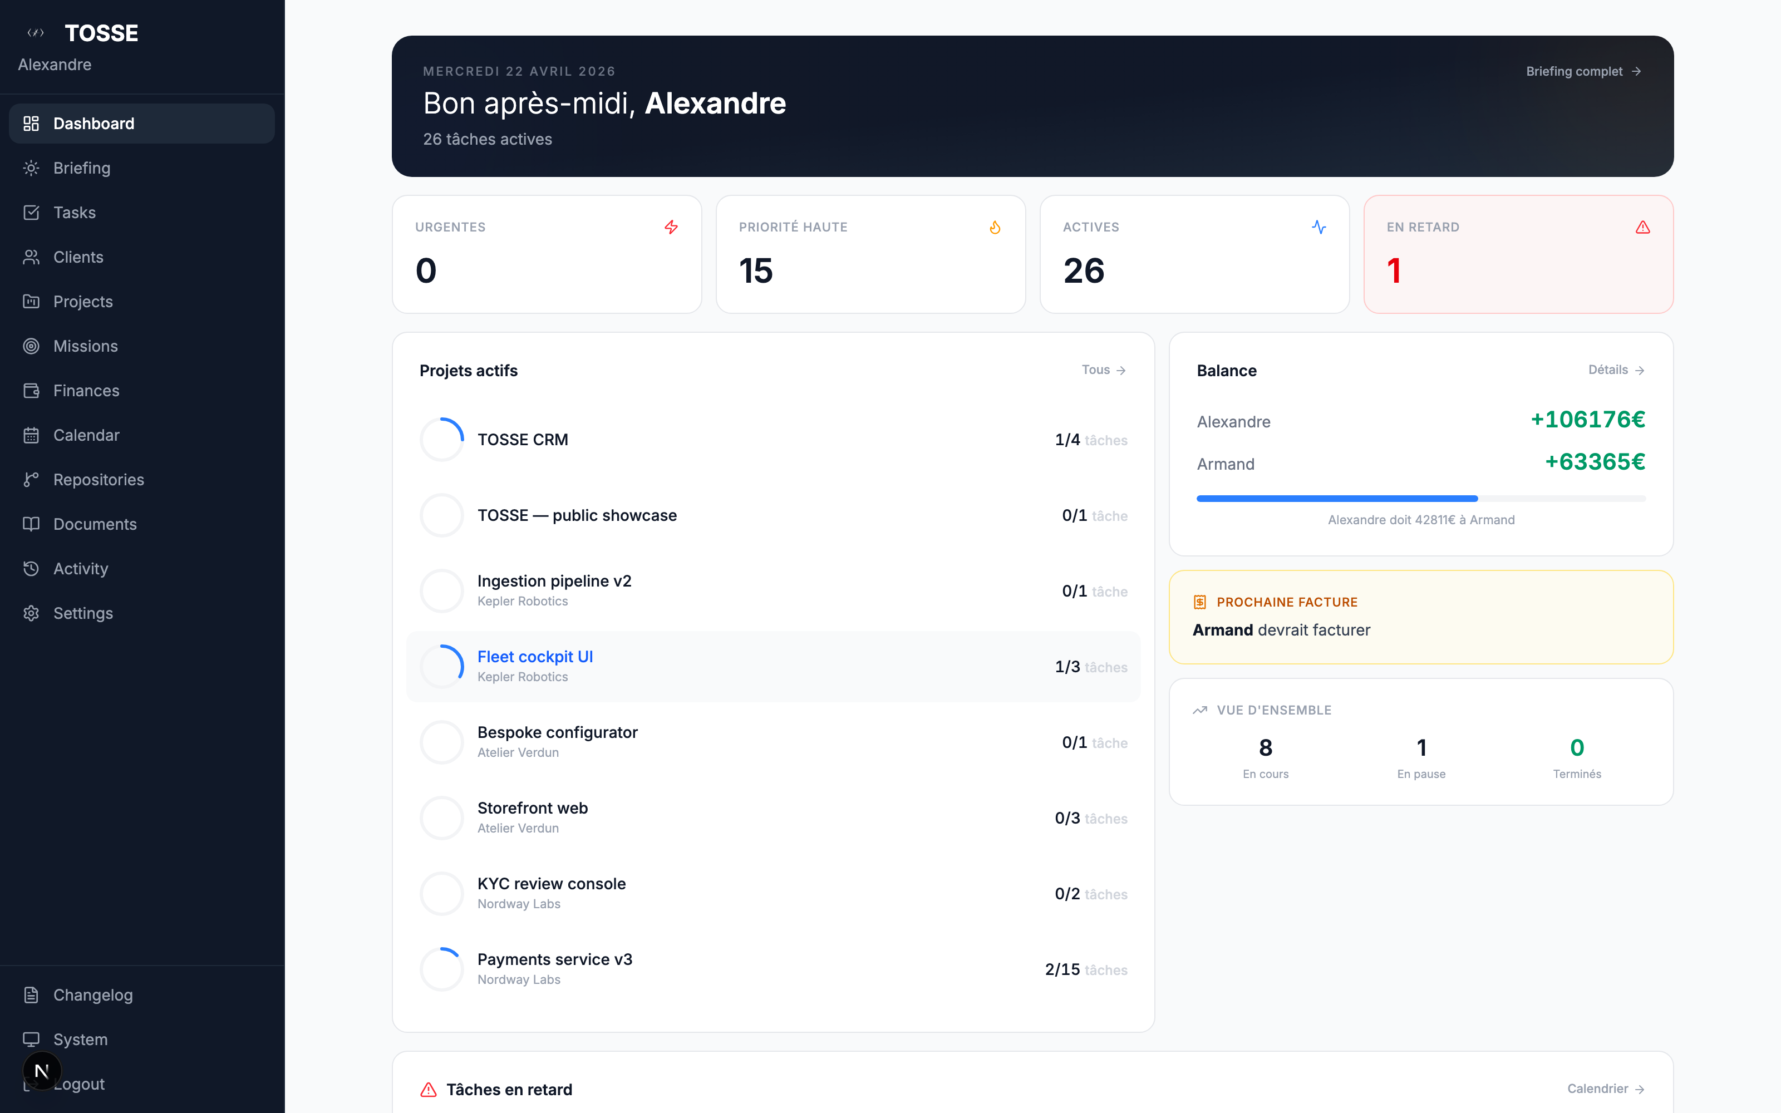Screen dimensions: 1781x1113
Task: Click the TOSSE logo code icon
Action: click(35, 32)
